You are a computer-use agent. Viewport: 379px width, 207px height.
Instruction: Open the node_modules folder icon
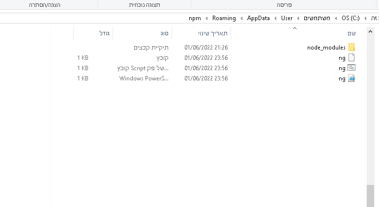[x=351, y=47]
